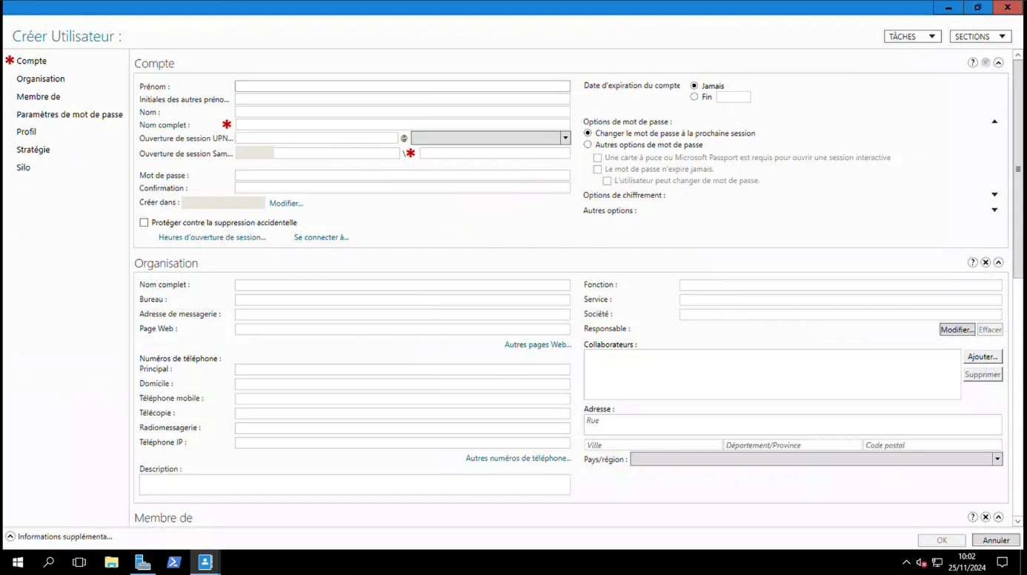Image resolution: width=1027 pixels, height=575 pixels.
Task: Click in the Prénom input field
Action: pyautogui.click(x=402, y=87)
